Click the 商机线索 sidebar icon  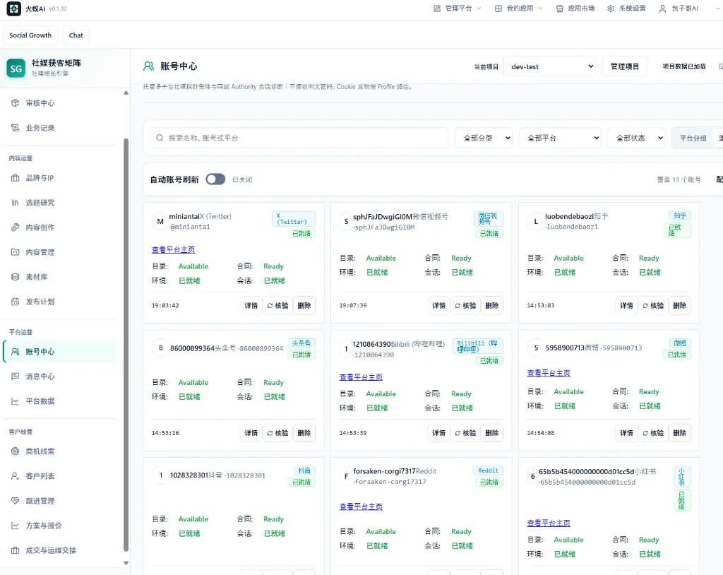tap(16, 451)
